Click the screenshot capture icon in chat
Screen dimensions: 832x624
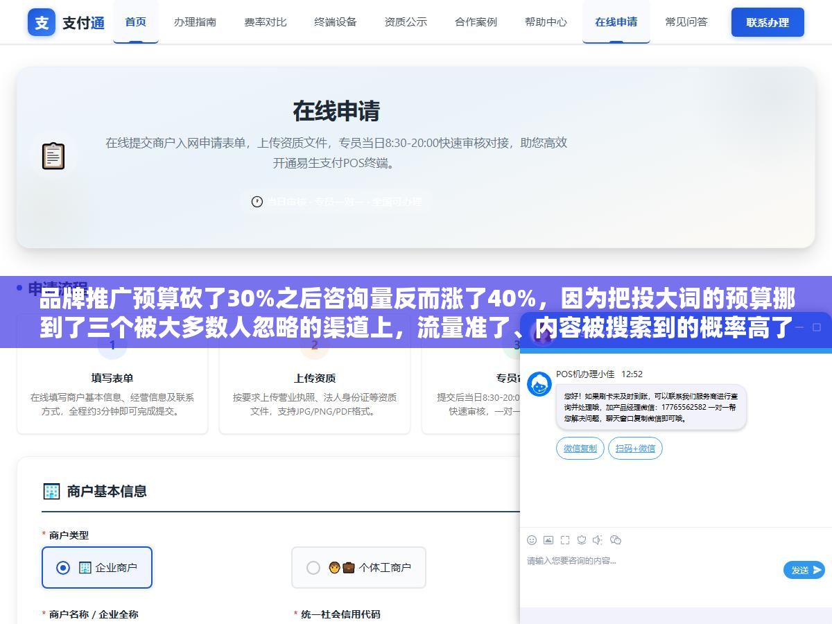(565, 540)
